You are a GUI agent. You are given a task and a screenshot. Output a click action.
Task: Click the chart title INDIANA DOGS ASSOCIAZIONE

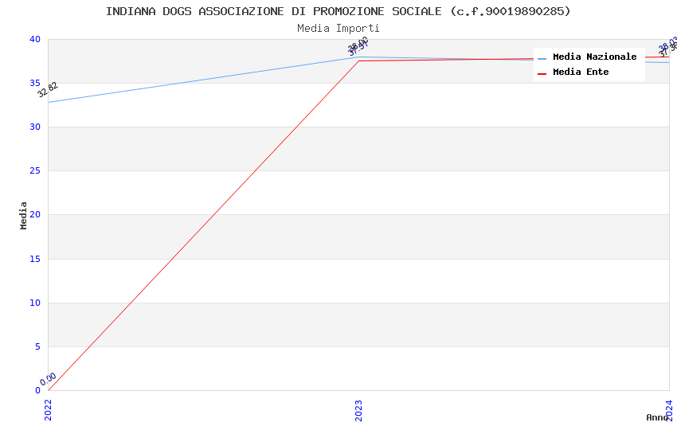coord(338,11)
